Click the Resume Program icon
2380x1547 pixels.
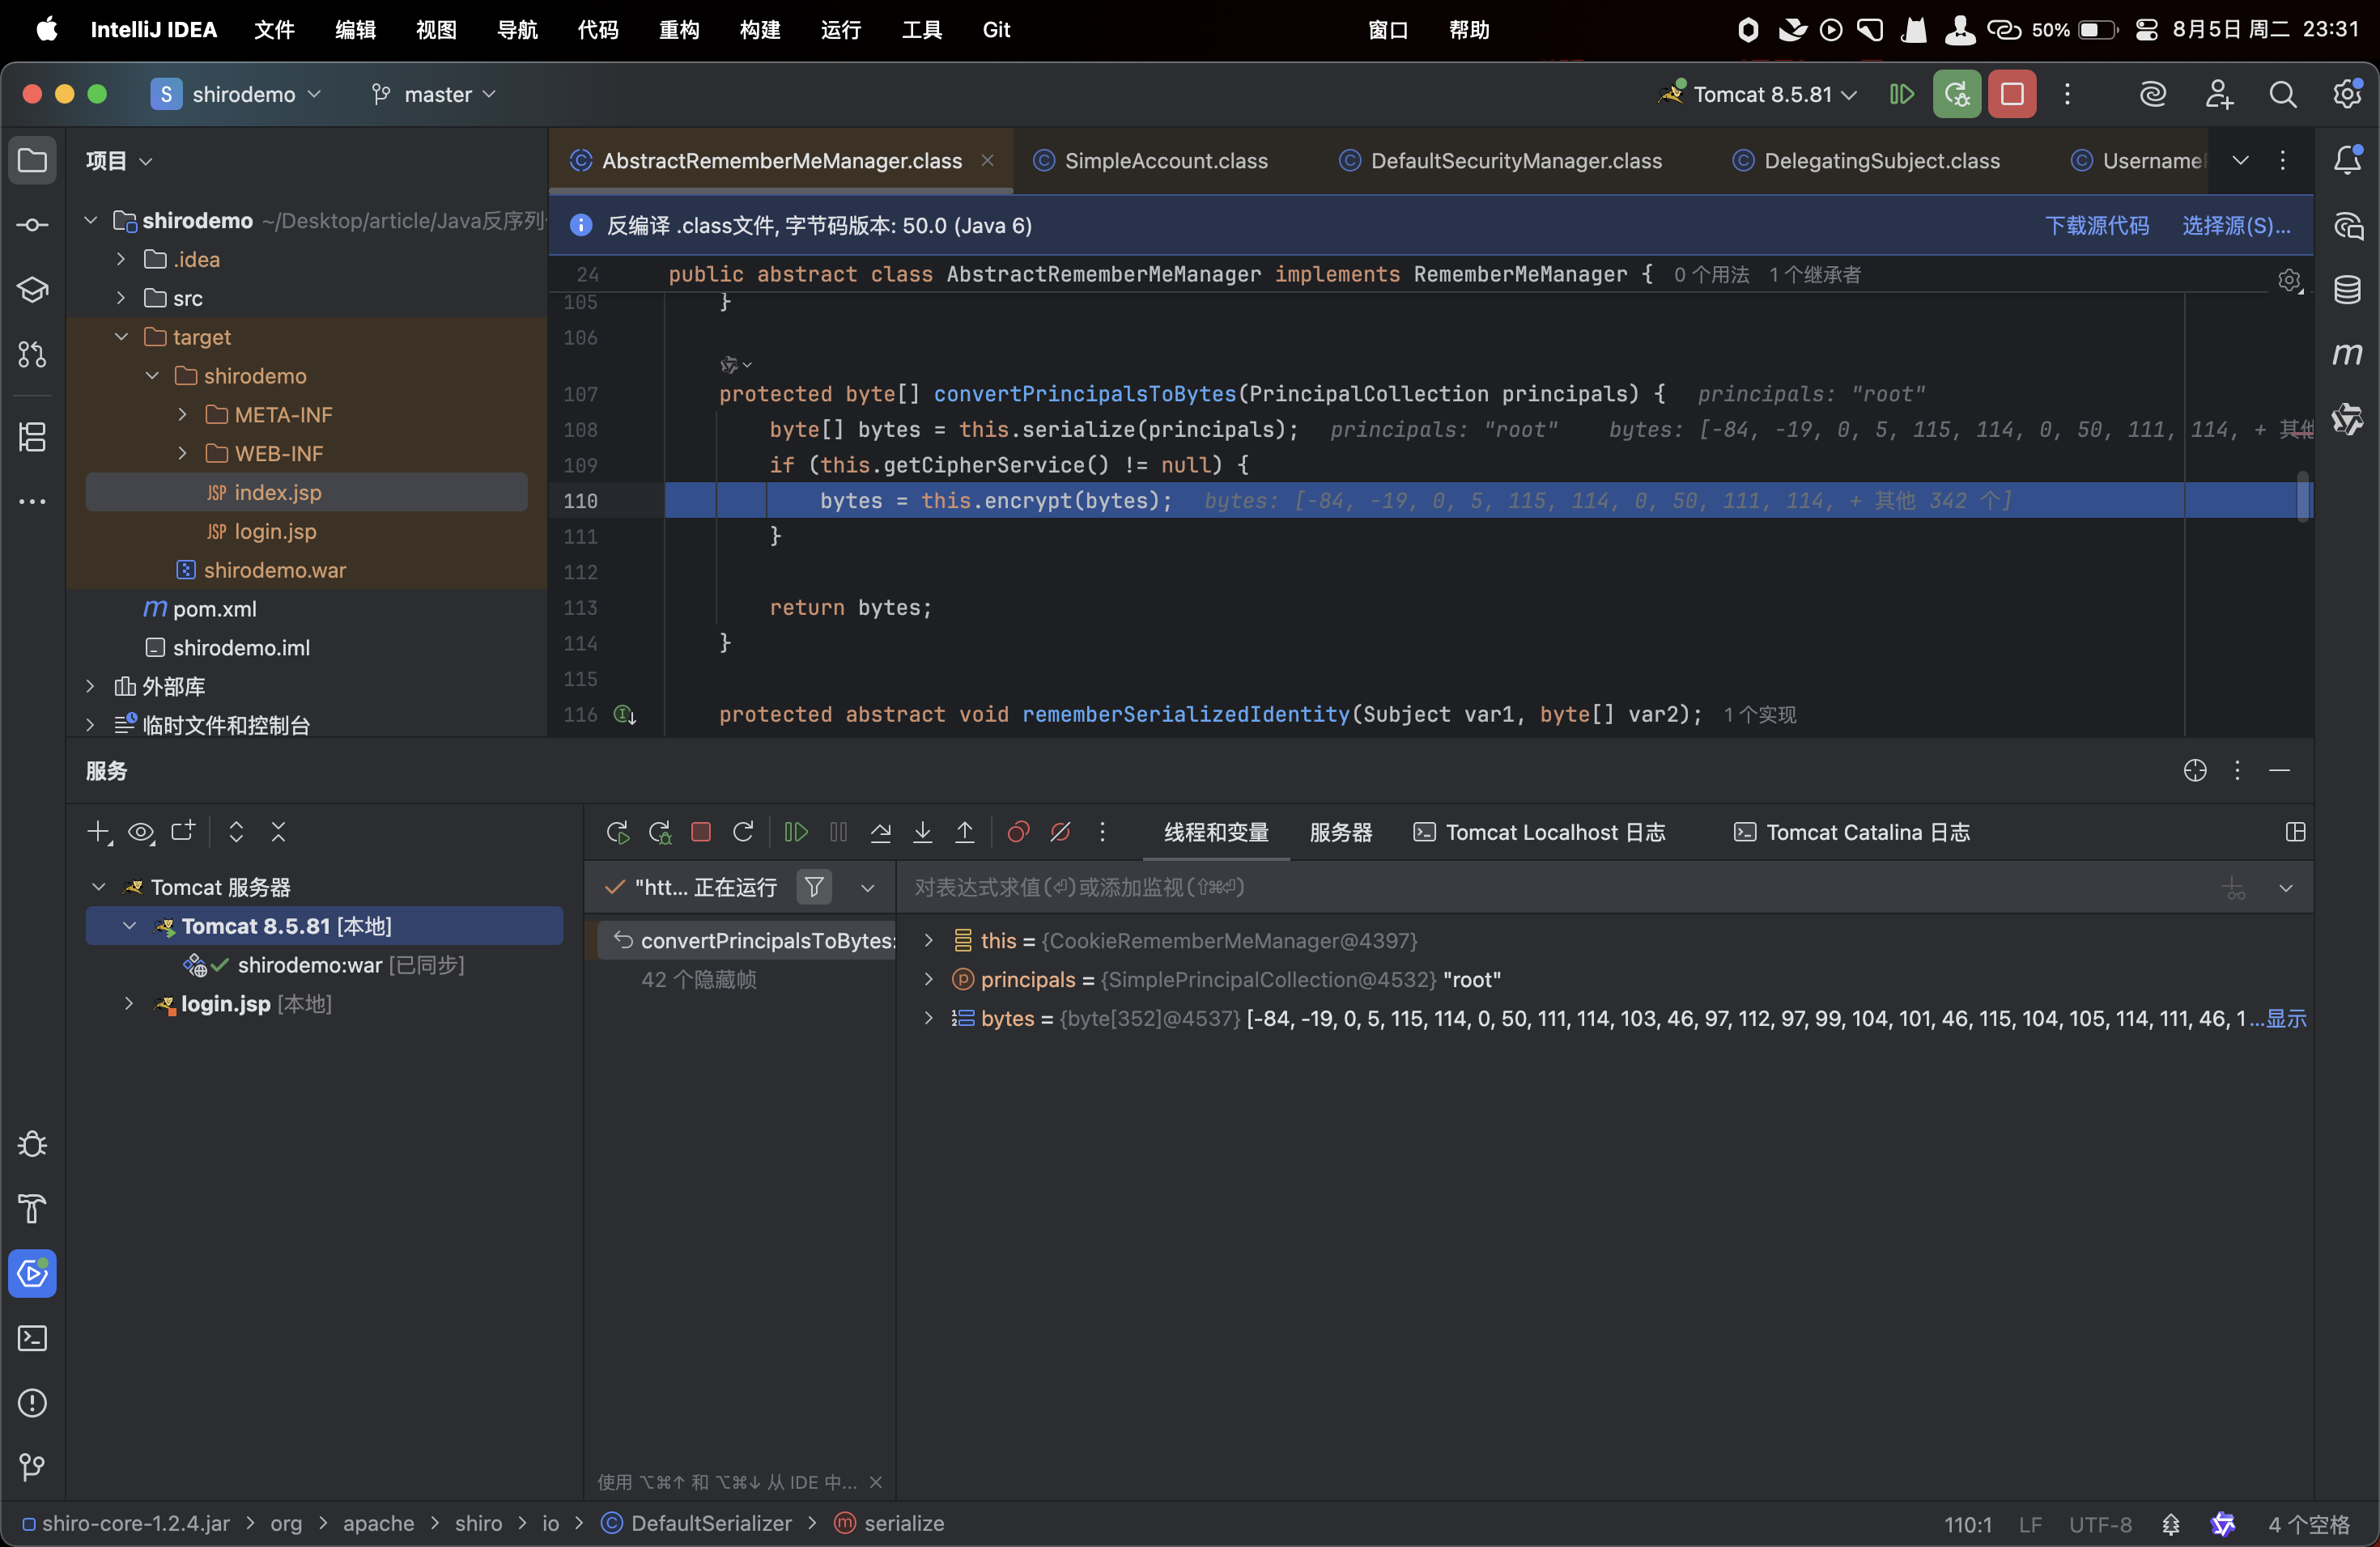(x=796, y=832)
